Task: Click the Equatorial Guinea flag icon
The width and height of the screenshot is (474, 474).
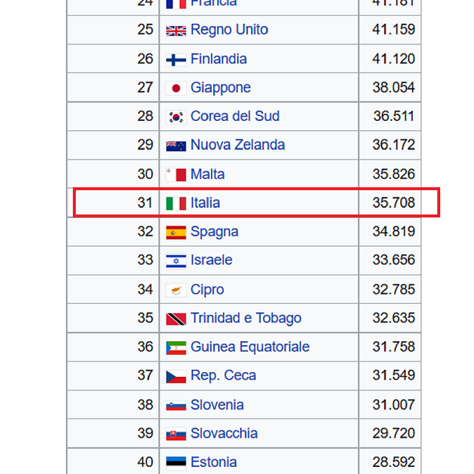Action: click(x=176, y=348)
